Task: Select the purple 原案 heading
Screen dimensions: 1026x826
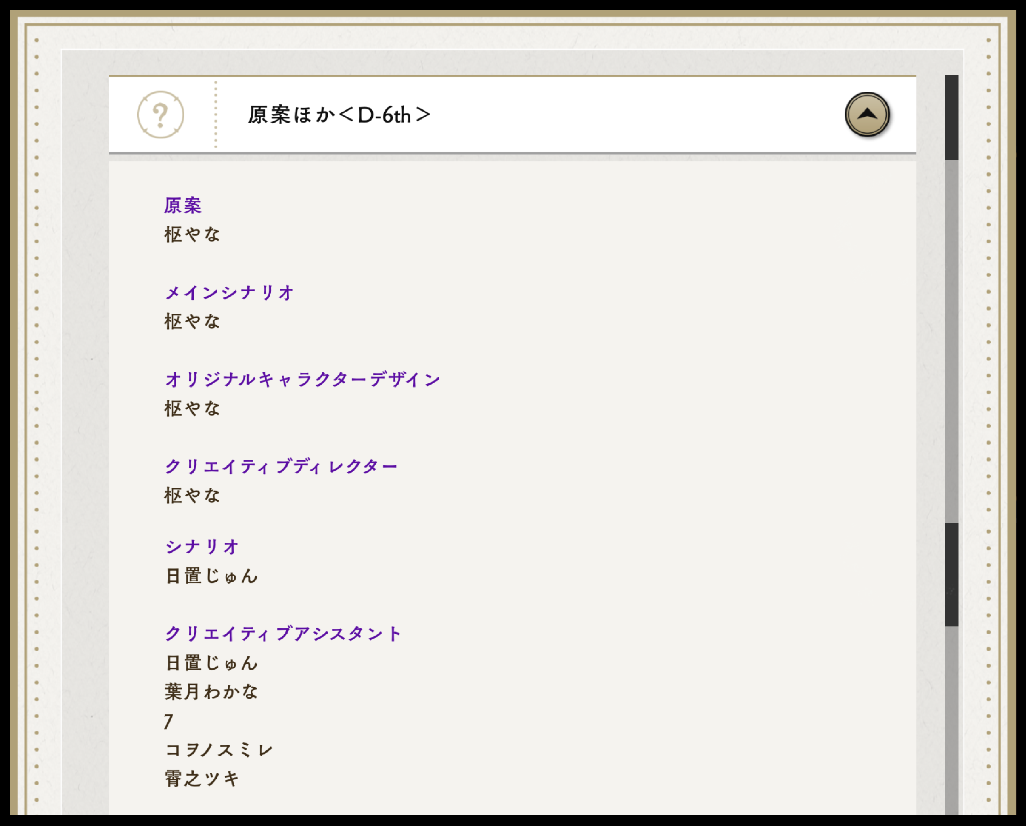Action: (x=183, y=206)
